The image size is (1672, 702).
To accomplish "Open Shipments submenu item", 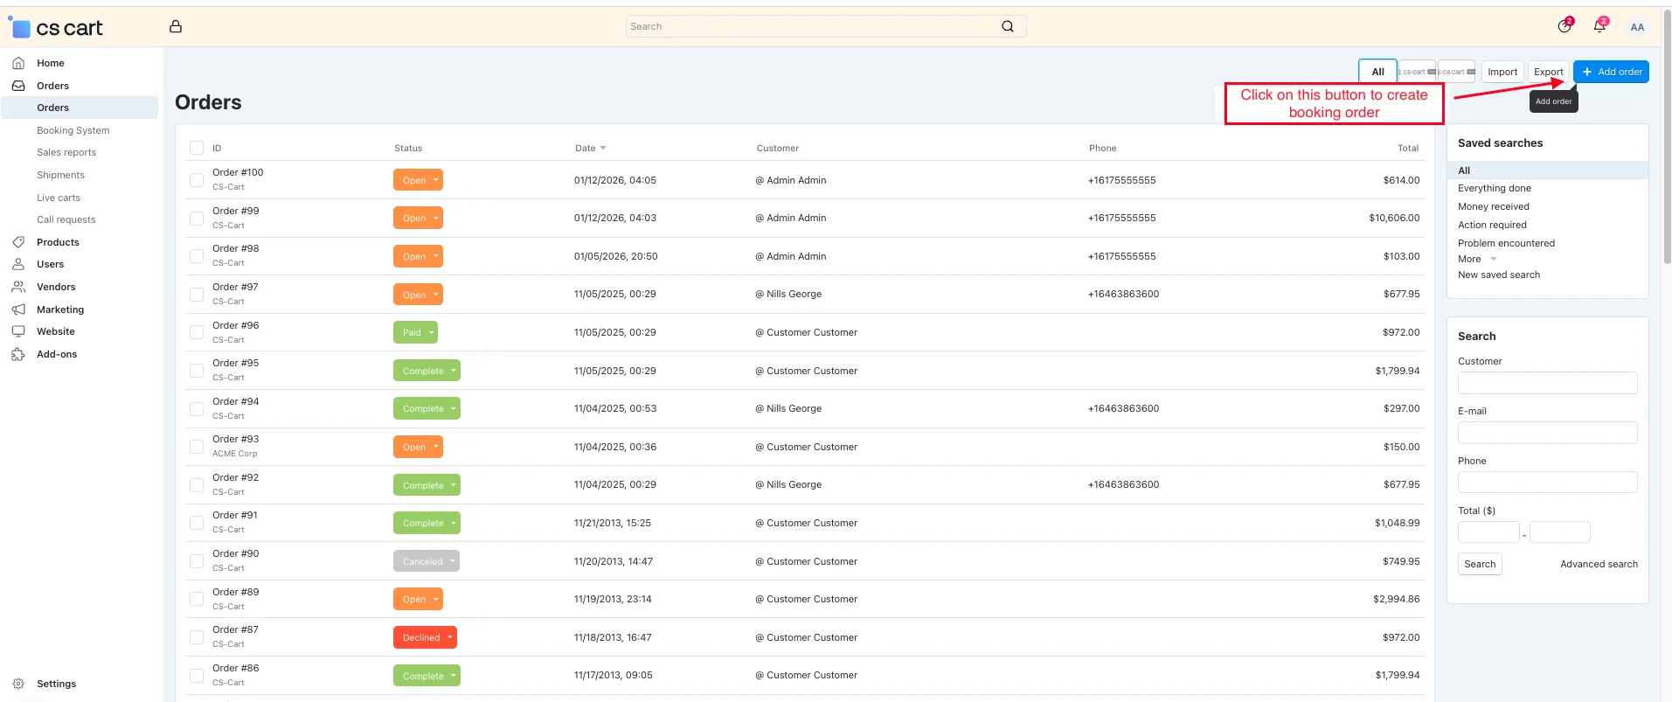I will point(60,175).
